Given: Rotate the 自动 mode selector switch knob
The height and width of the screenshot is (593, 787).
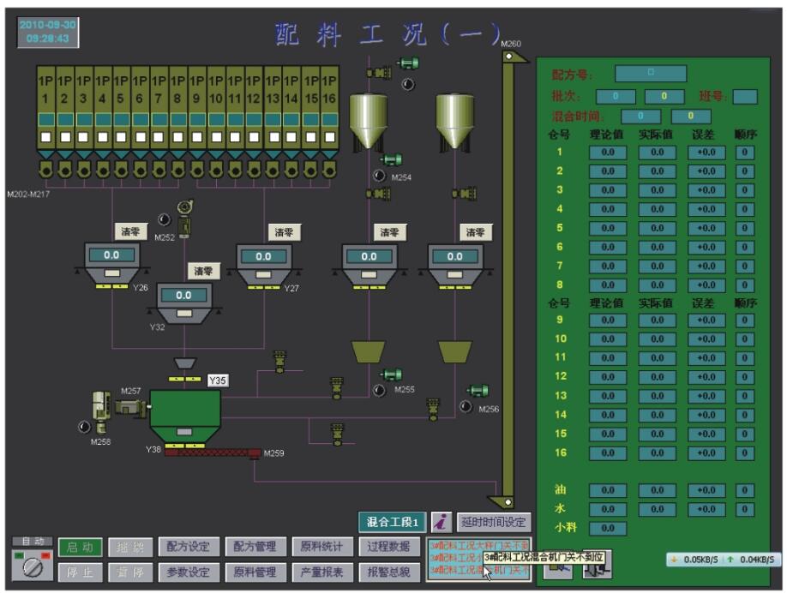Looking at the screenshot, I should (x=33, y=569).
